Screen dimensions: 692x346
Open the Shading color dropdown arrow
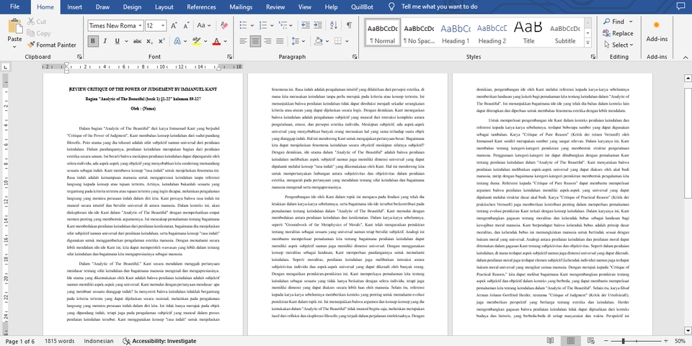pyautogui.click(x=327, y=41)
